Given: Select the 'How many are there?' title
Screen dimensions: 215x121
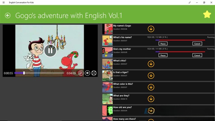Looking at the screenshot, I should (125, 119).
